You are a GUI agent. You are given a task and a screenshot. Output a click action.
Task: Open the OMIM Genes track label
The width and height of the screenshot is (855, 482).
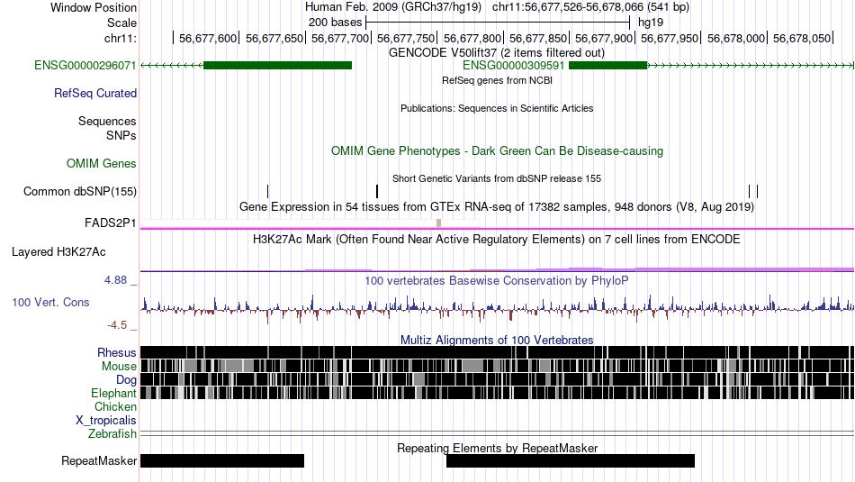pyautogui.click(x=101, y=163)
